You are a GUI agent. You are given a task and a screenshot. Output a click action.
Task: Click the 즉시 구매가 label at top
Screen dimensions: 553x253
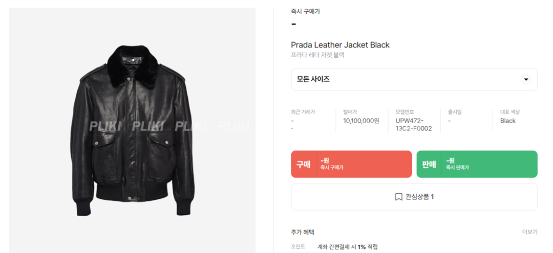(x=305, y=11)
